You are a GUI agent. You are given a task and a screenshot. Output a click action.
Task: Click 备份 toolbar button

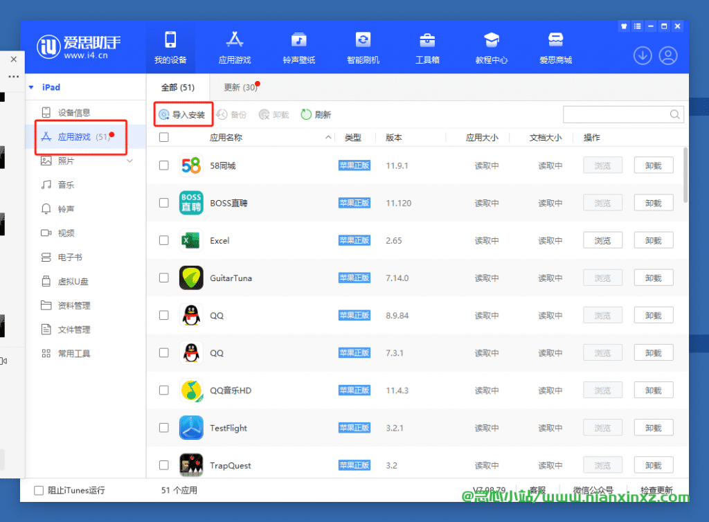pyautogui.click(x=232, y=115)
